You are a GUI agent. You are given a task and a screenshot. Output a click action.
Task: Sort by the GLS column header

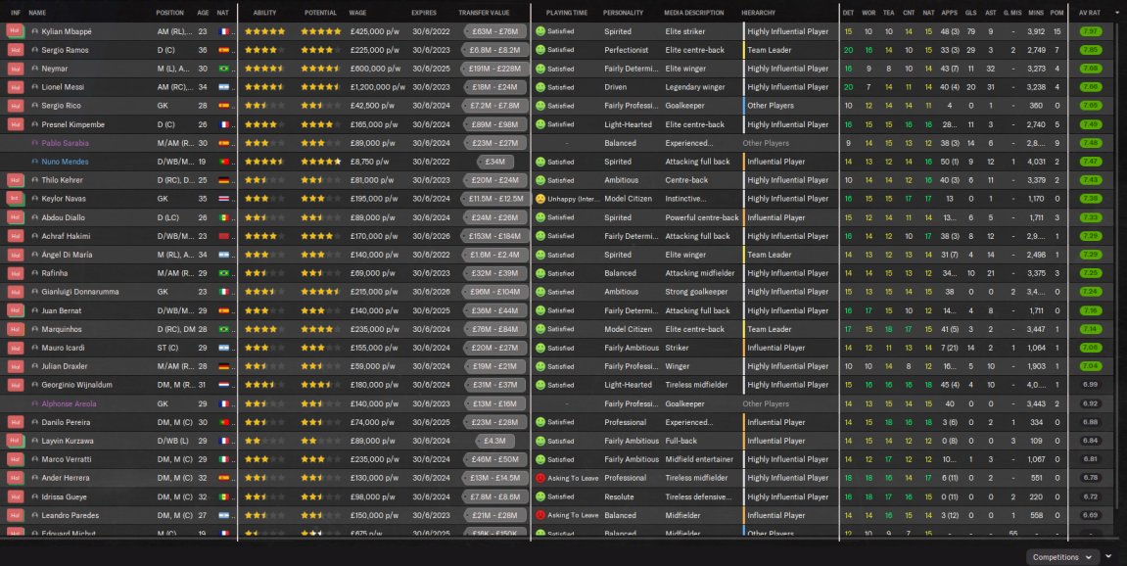tap(970, 12)
